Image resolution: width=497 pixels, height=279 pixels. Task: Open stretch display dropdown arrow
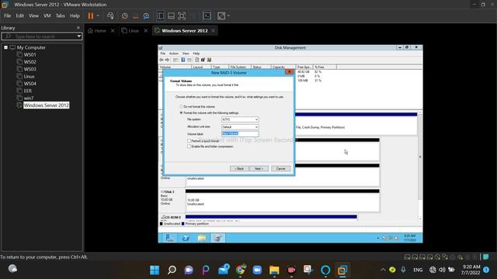click(x=228, y=15)
